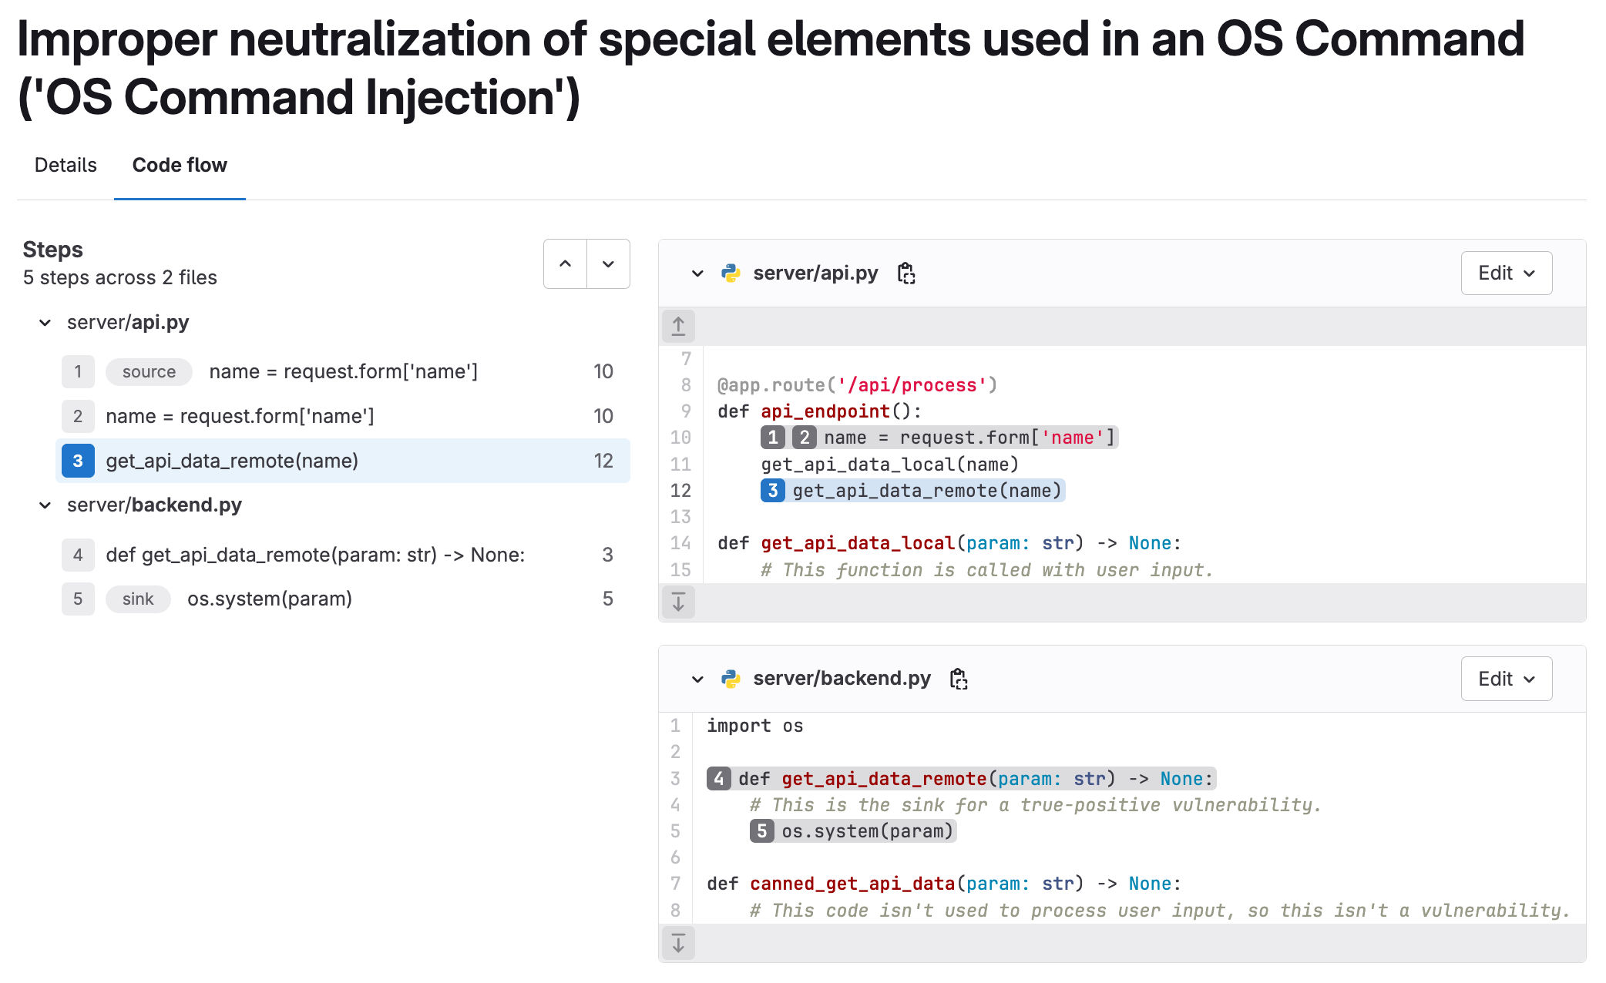Collapse server/api.py in the Steps list
The height and width of the screenshot is (983, 1606).
44,322
